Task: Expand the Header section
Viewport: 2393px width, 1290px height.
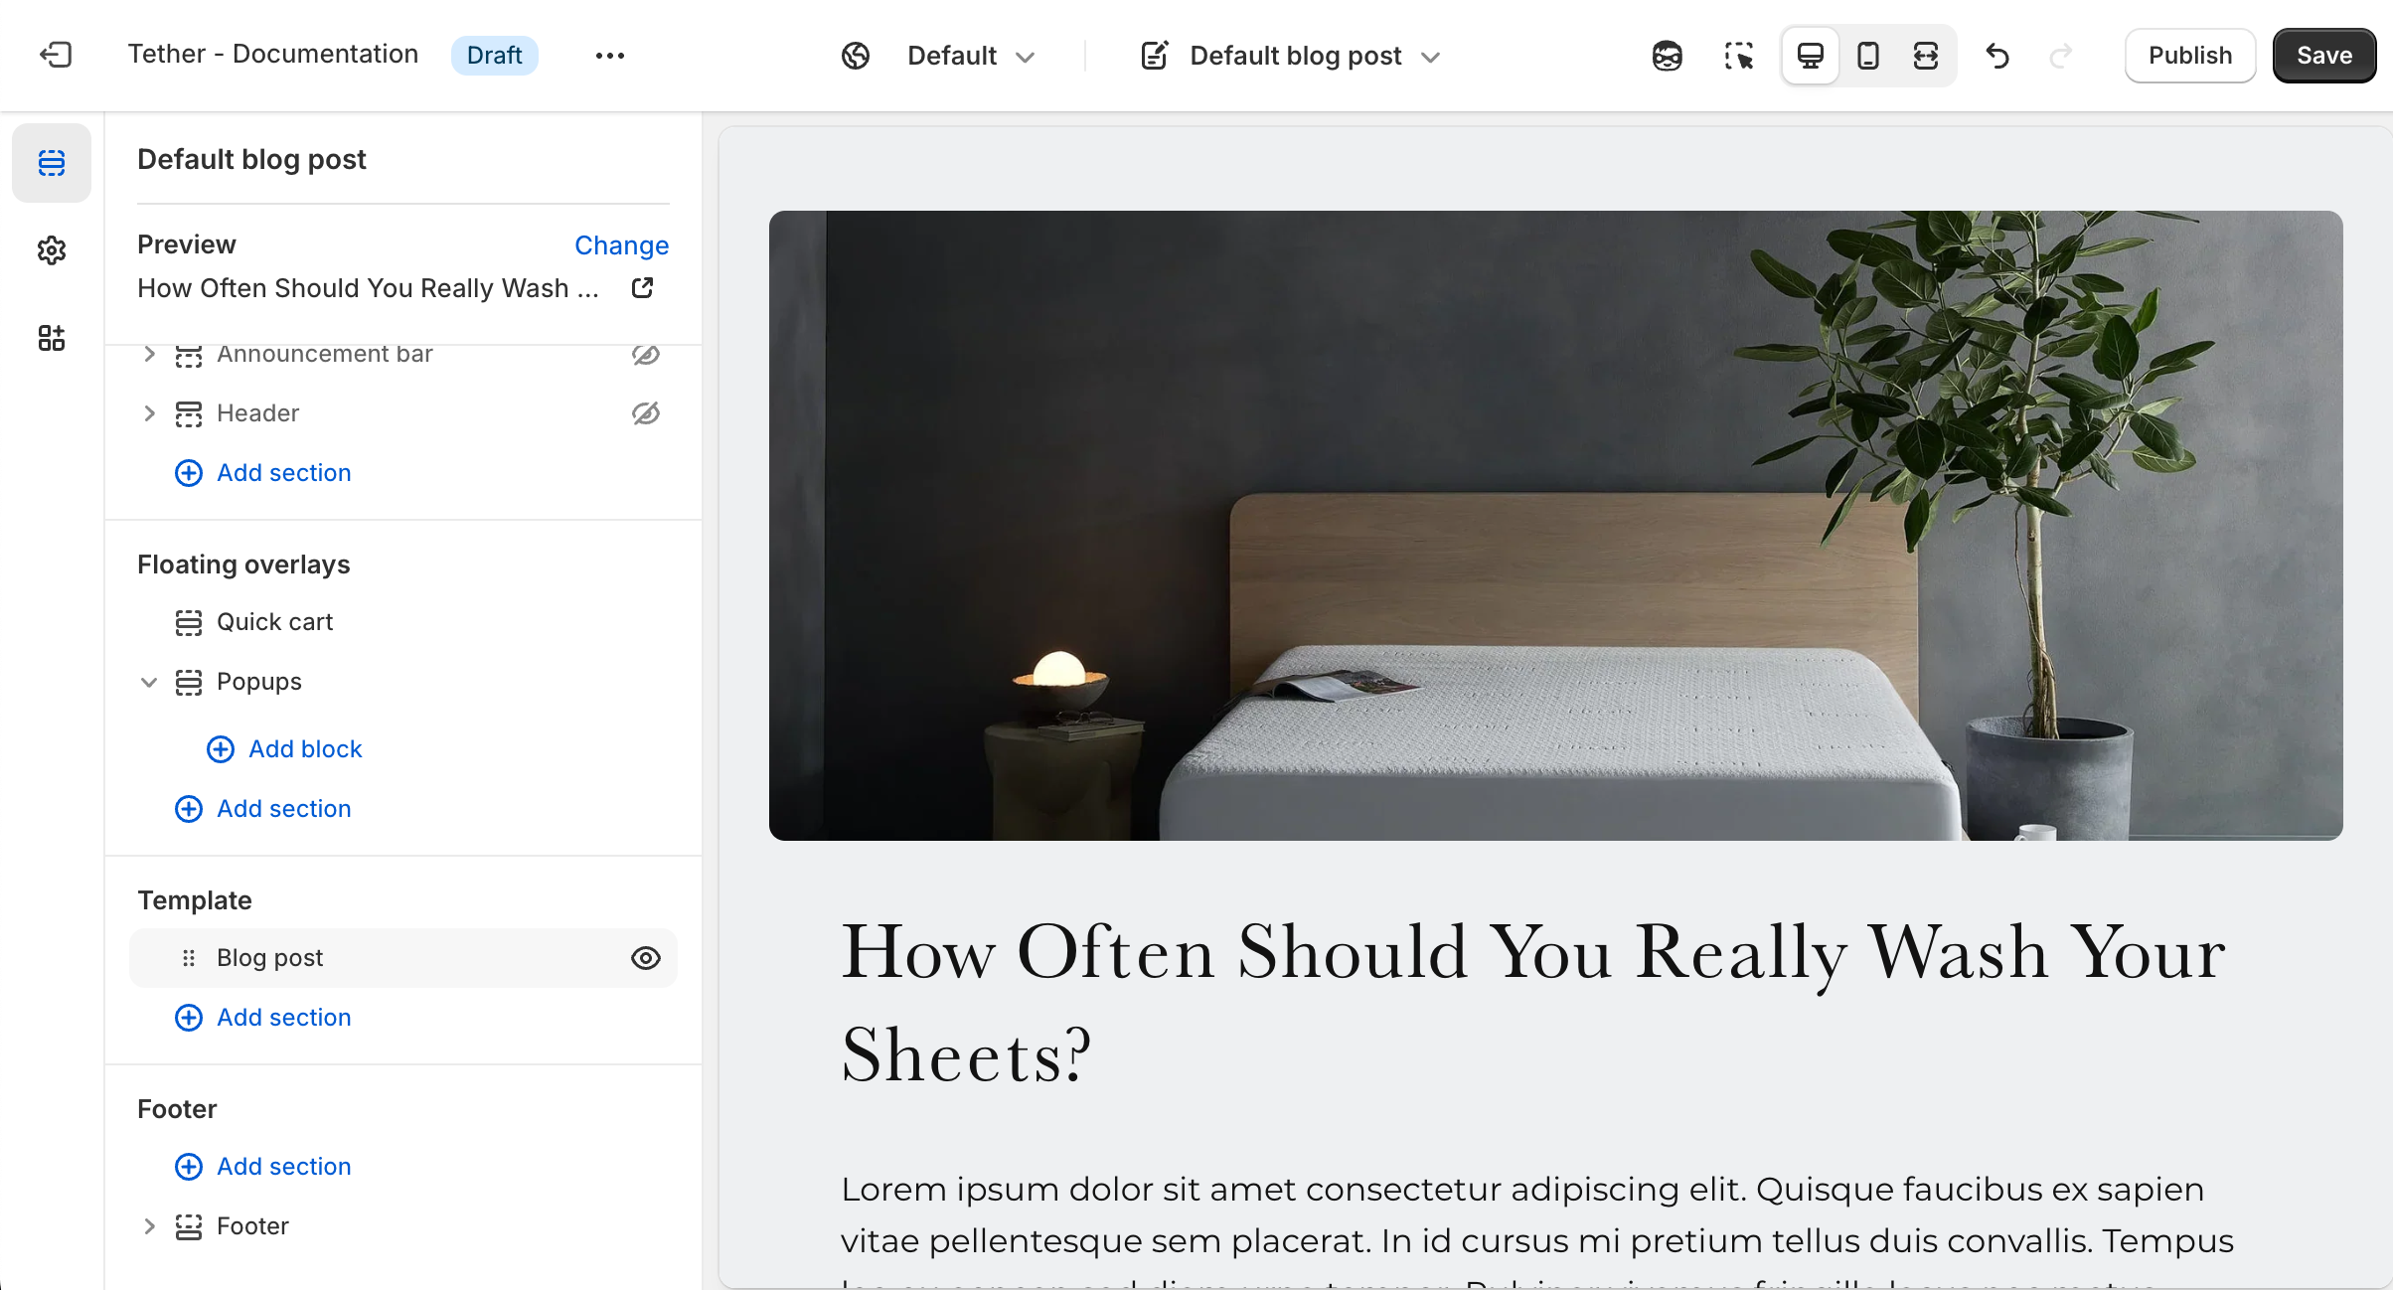Action: [149, 413]
